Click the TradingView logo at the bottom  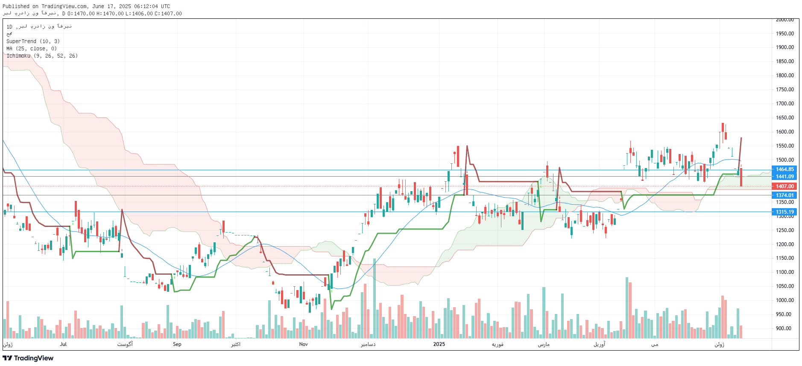tap(28, 358)
